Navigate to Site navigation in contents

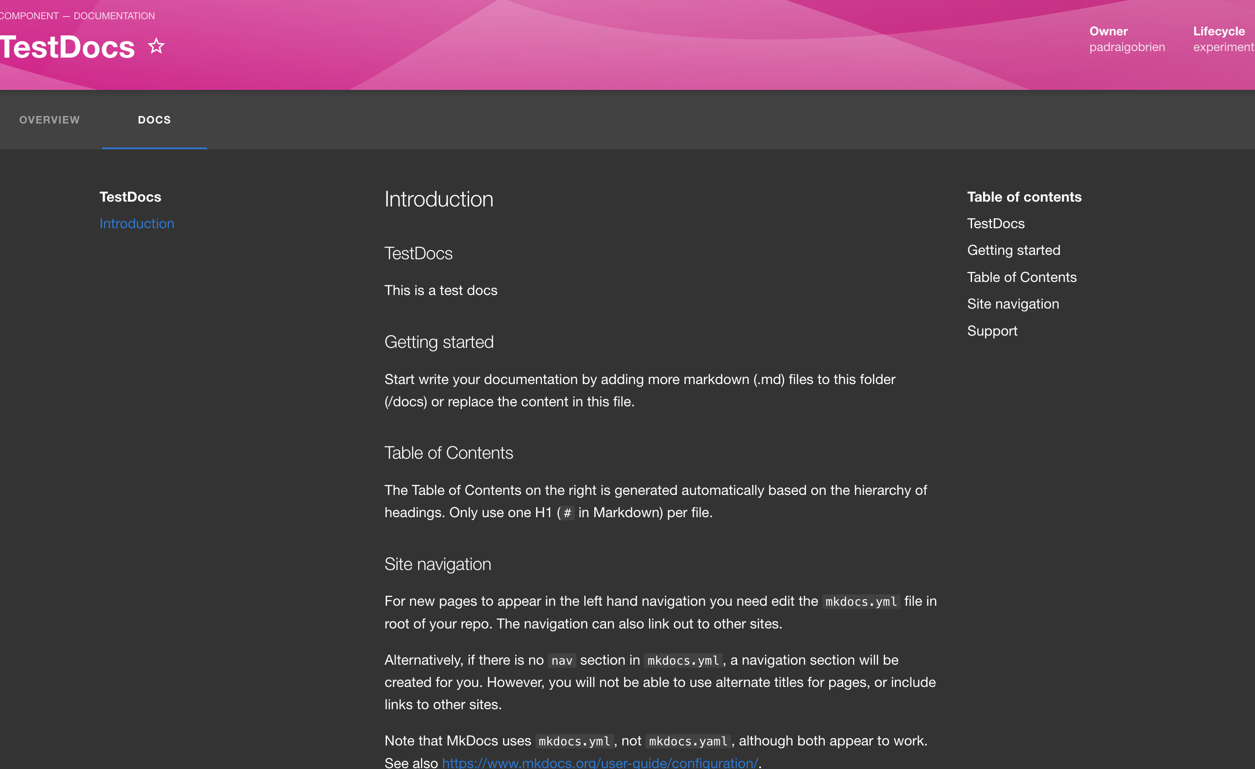(x=1013, y=304)
